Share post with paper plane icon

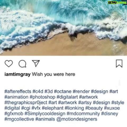[36, 63]
